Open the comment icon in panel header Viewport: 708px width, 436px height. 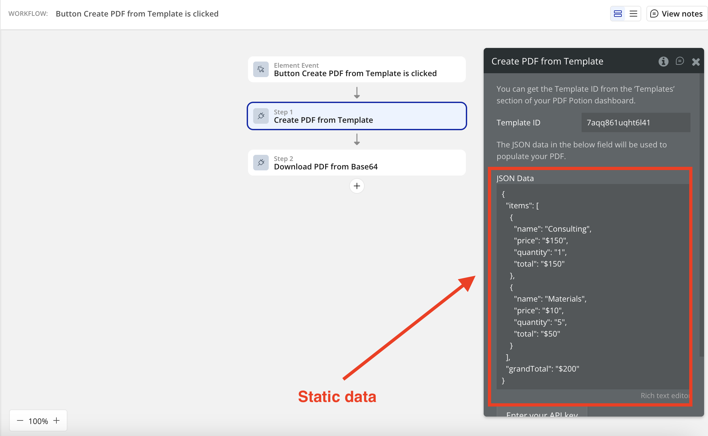pos(679,61)
